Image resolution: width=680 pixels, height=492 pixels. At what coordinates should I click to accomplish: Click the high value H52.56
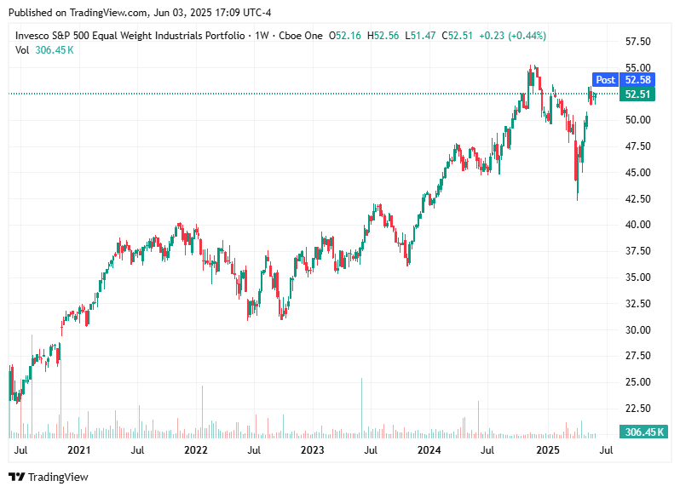(383, 36)
